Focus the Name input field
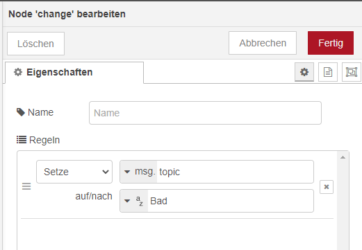The height and width of the screenshot is (250, 362). click(205, 113)
